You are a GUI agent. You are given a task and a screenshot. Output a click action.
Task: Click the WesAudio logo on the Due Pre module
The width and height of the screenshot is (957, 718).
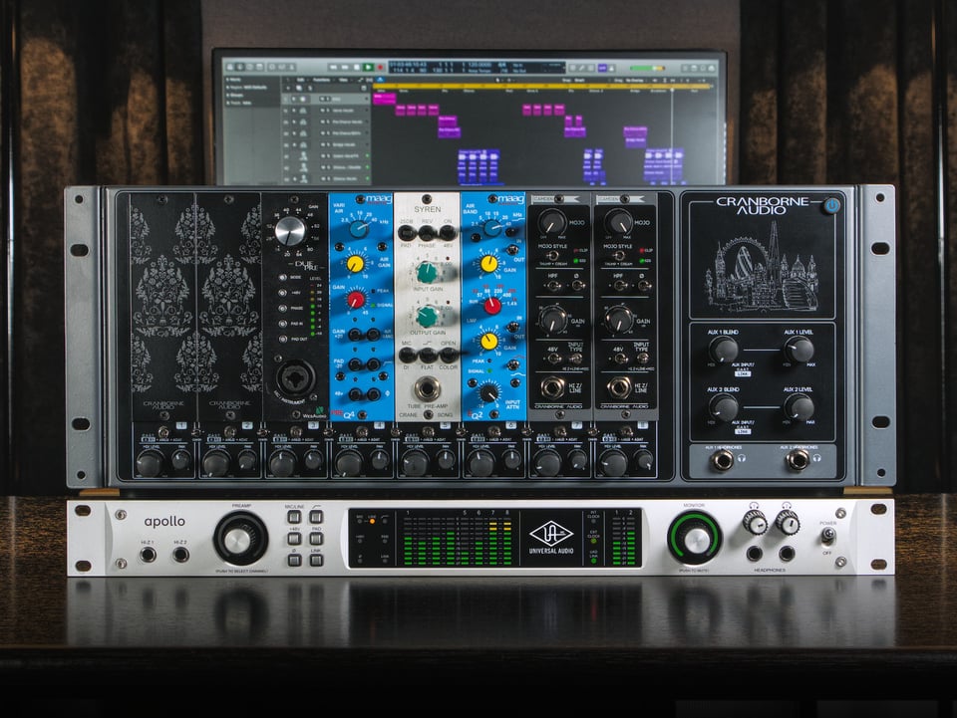coord(313,414)
